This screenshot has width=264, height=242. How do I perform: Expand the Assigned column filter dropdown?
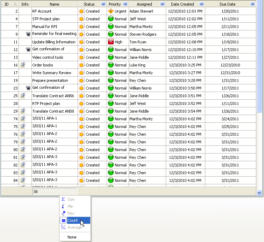(162, 4)
